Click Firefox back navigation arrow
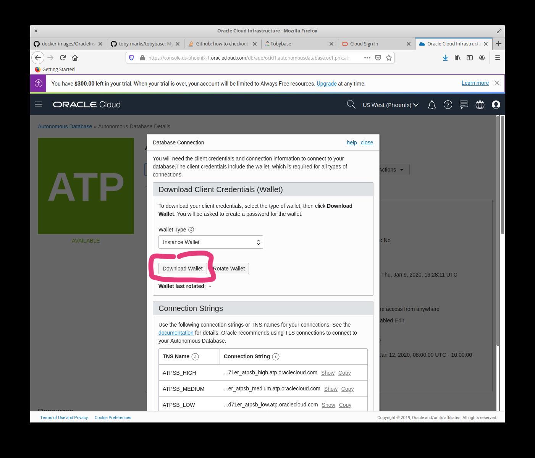 [37, 58]
